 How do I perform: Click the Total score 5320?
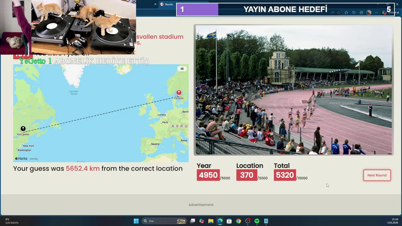coord(285,175)
